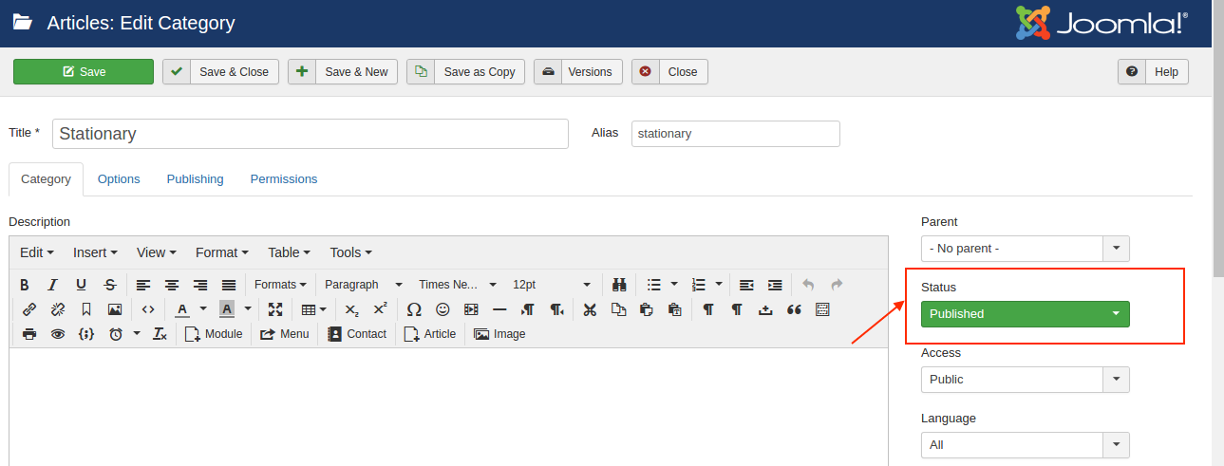This screenshot has width=1224, height=466.
Task: Align text left
Action: (143, 285)
